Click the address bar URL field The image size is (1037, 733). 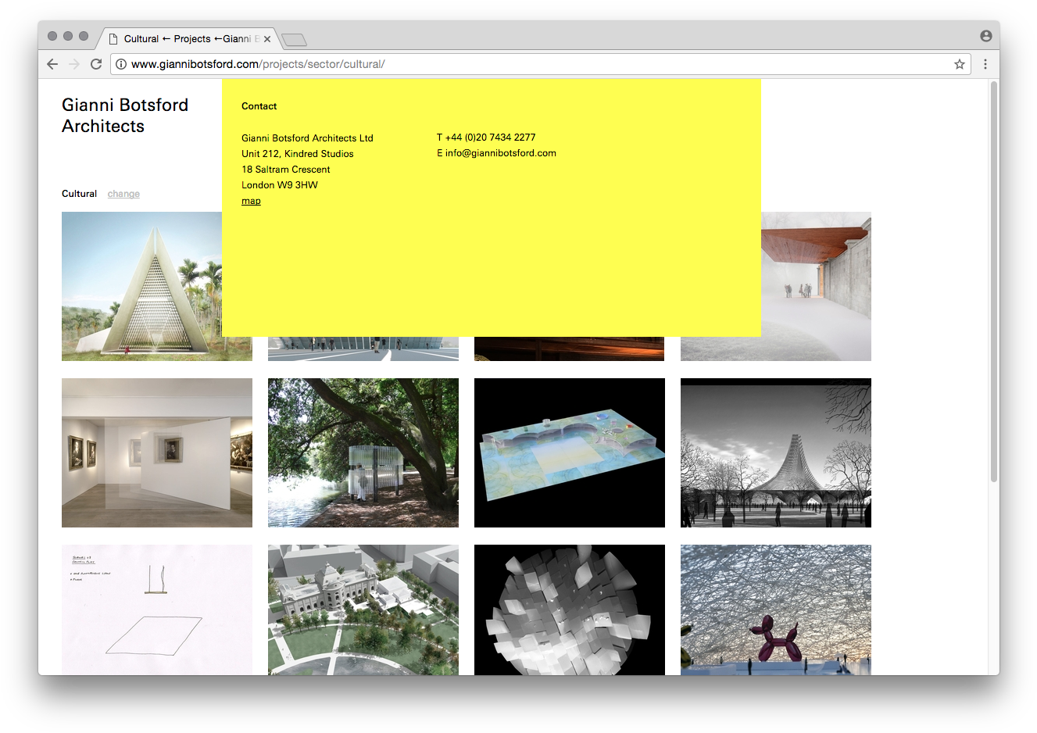(531, 64)
